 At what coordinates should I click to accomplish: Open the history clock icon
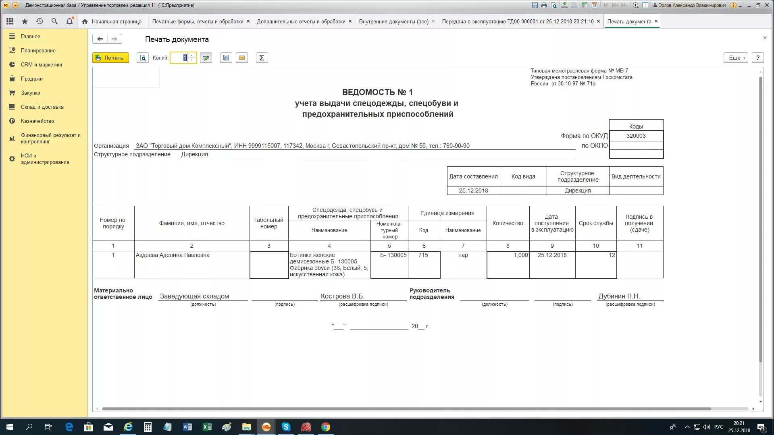click(x=40, y=21)
